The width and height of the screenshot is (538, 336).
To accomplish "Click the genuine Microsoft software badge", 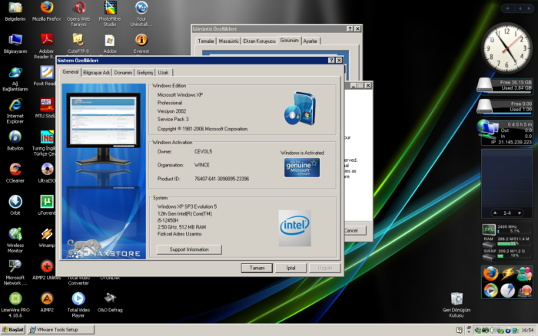I will click(x=302, y=167).
